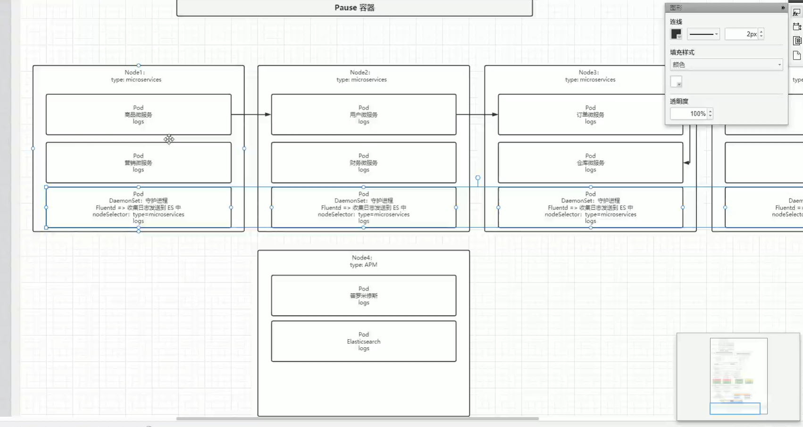Screen dimensions: 803x427
Task: Select the 用户微服务 Pod box
Action: [x=364, y=115]
